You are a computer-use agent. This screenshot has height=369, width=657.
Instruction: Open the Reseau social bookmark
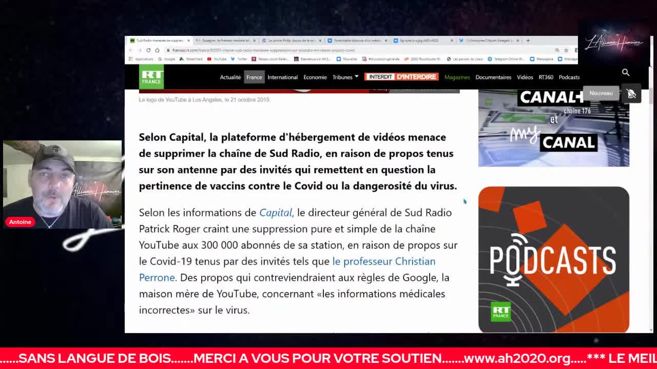coord(271,59)
